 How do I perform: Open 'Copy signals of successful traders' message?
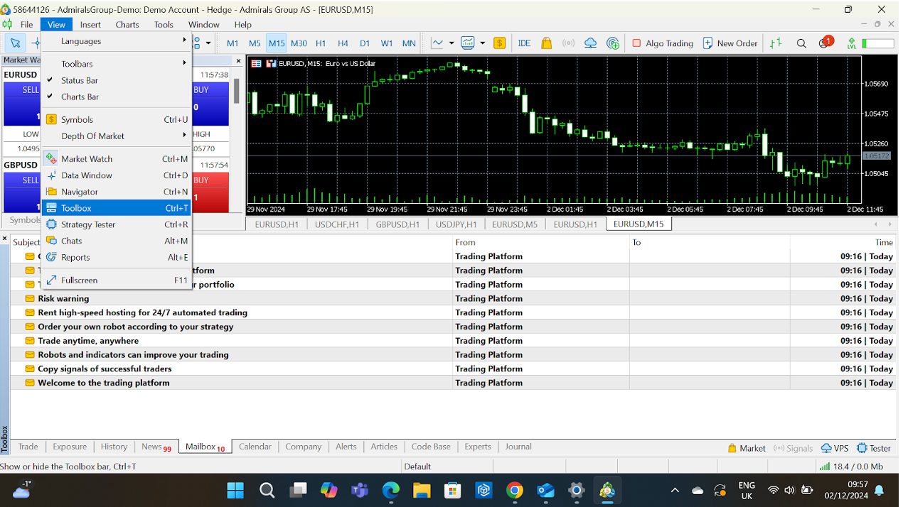[105, 369]
